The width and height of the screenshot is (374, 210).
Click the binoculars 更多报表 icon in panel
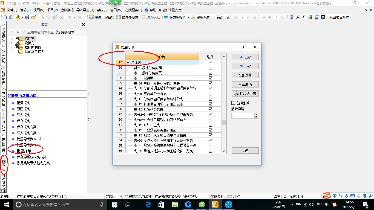tap(57, 32)
